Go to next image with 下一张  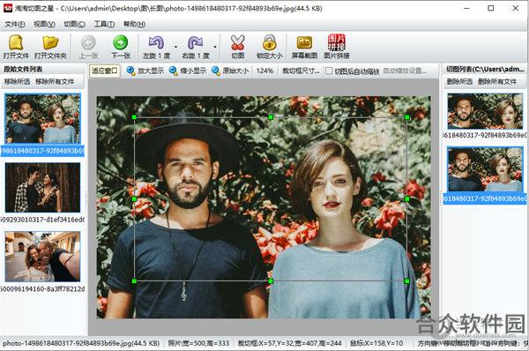pos(121,47)
